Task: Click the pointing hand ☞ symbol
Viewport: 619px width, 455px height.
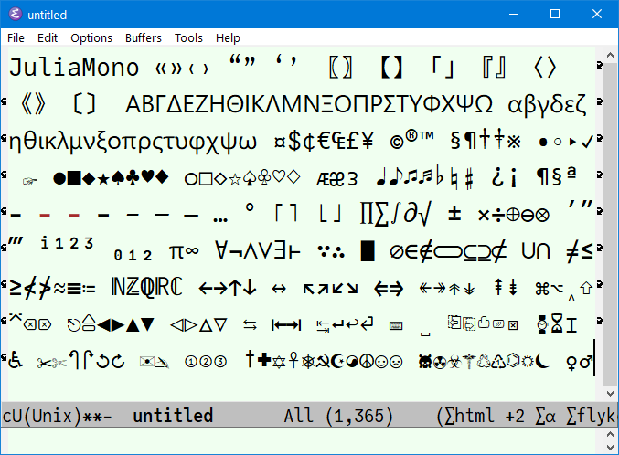Action: [30, 181]
